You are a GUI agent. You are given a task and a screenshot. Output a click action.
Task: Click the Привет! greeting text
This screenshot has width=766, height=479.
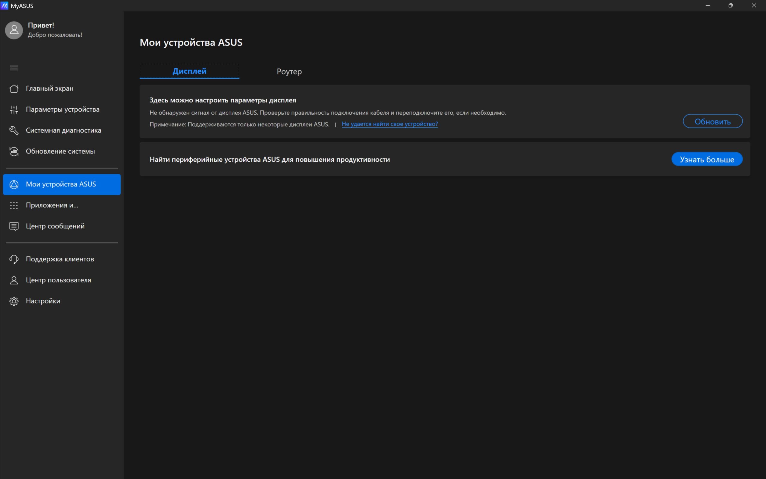[x=41, y=25]
